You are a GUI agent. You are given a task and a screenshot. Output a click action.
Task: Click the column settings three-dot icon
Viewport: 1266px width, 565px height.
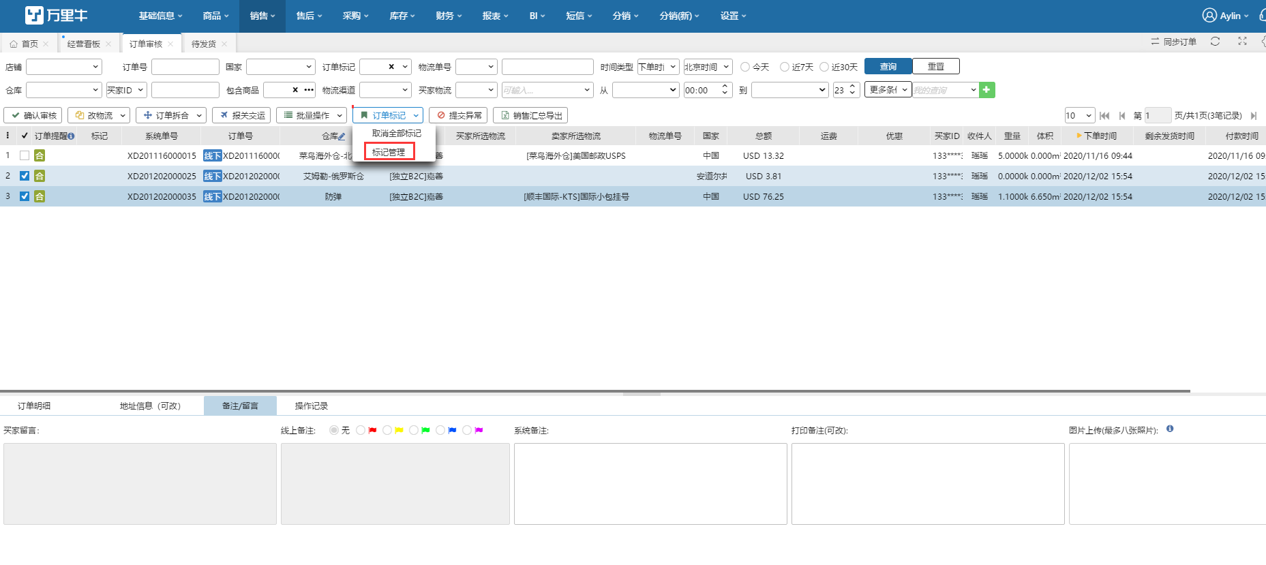[x=7, y=136]
